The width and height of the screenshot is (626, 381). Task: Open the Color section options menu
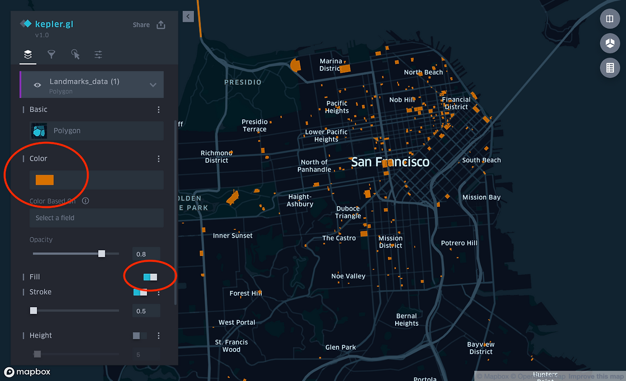pyautogui.click(x=158, y=158)
